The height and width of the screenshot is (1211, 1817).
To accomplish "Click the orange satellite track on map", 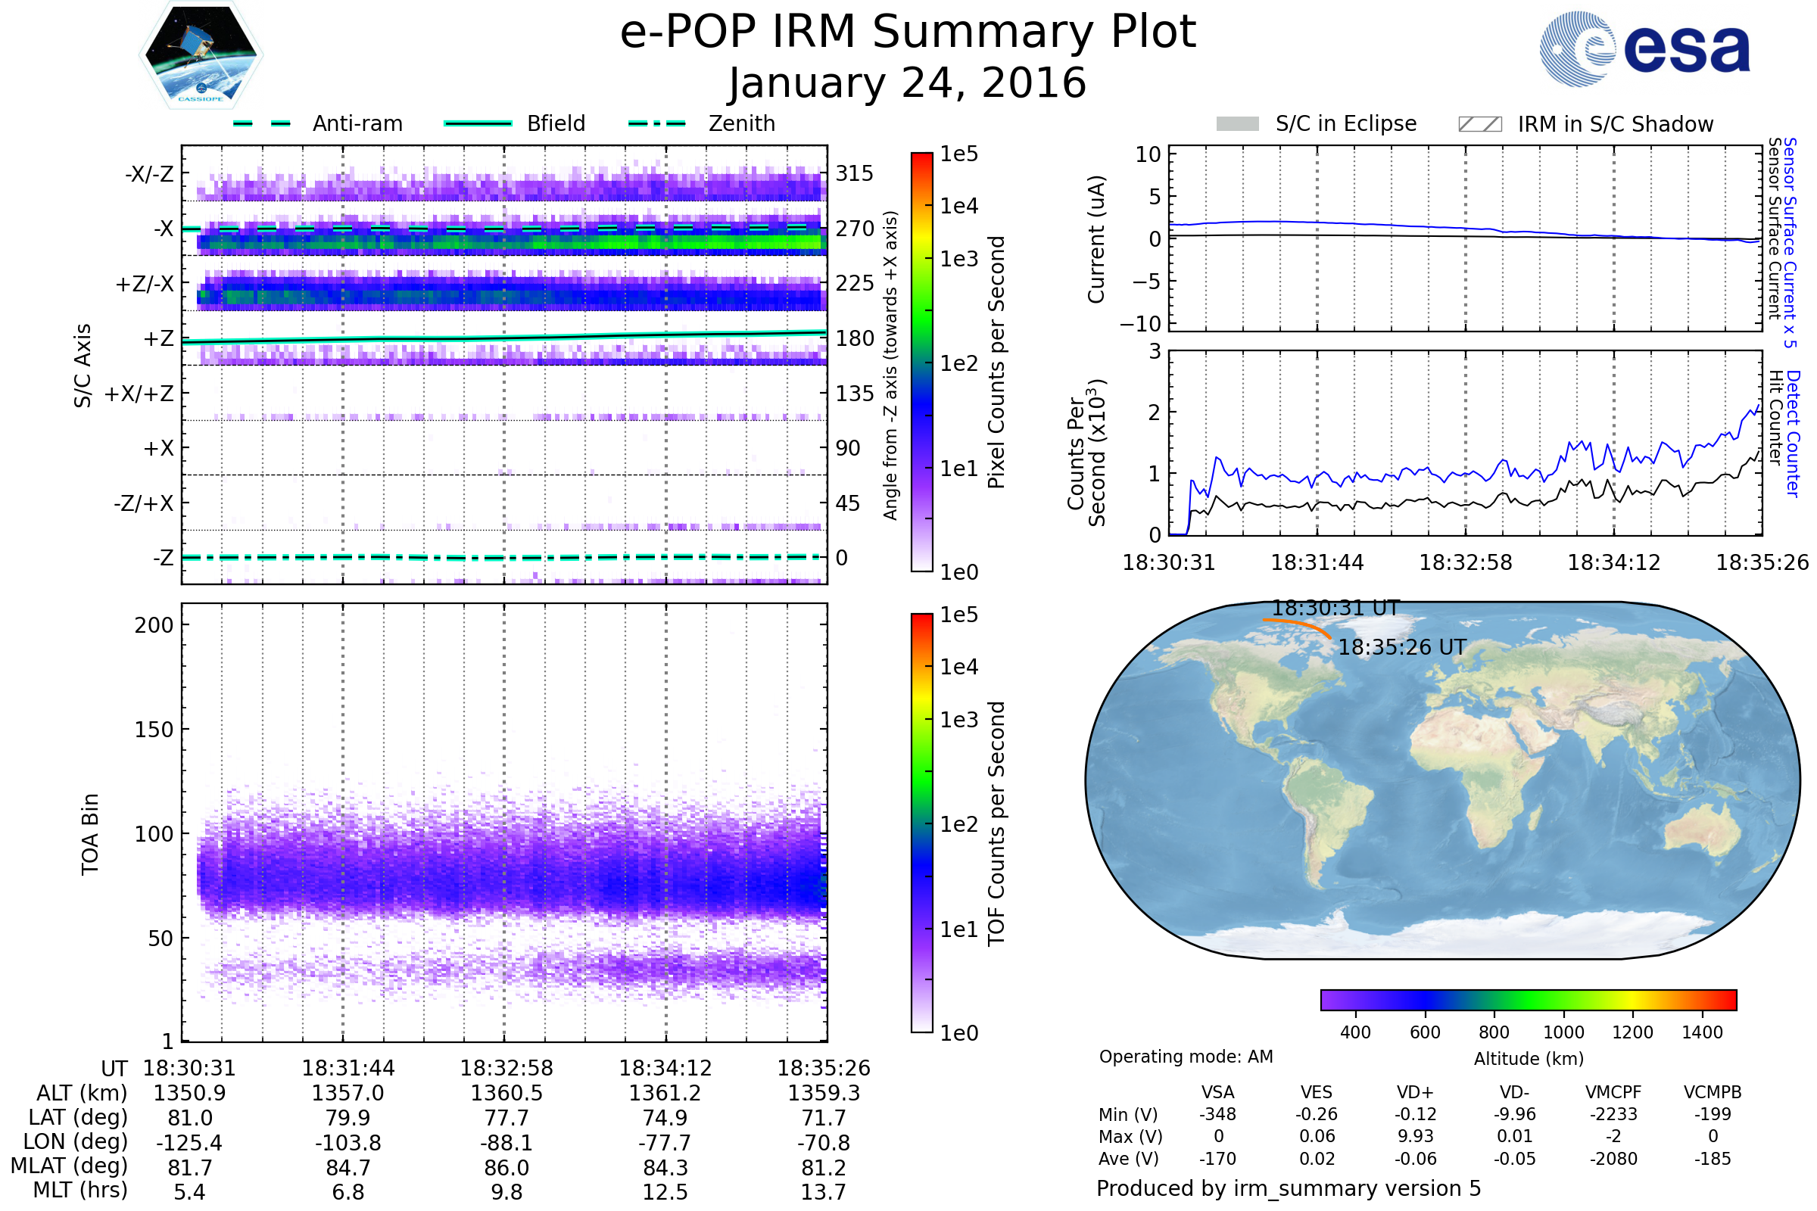I will tap(1298, 623).
